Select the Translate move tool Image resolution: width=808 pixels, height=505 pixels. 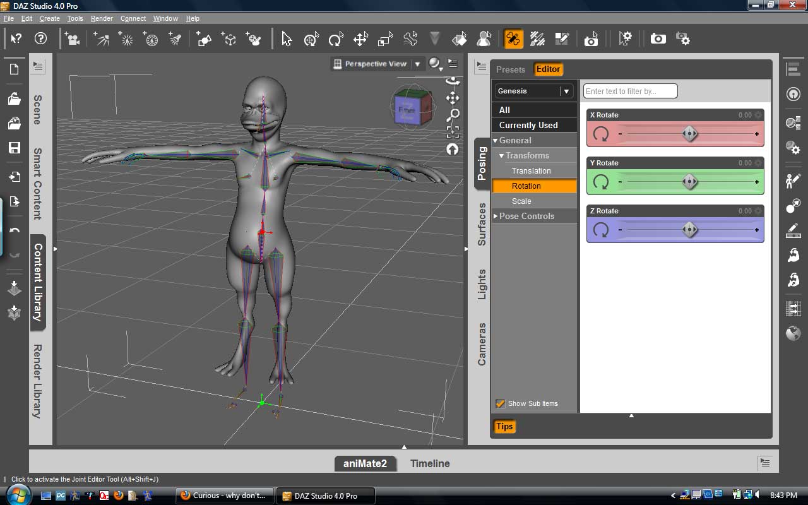tap(360, 39)
